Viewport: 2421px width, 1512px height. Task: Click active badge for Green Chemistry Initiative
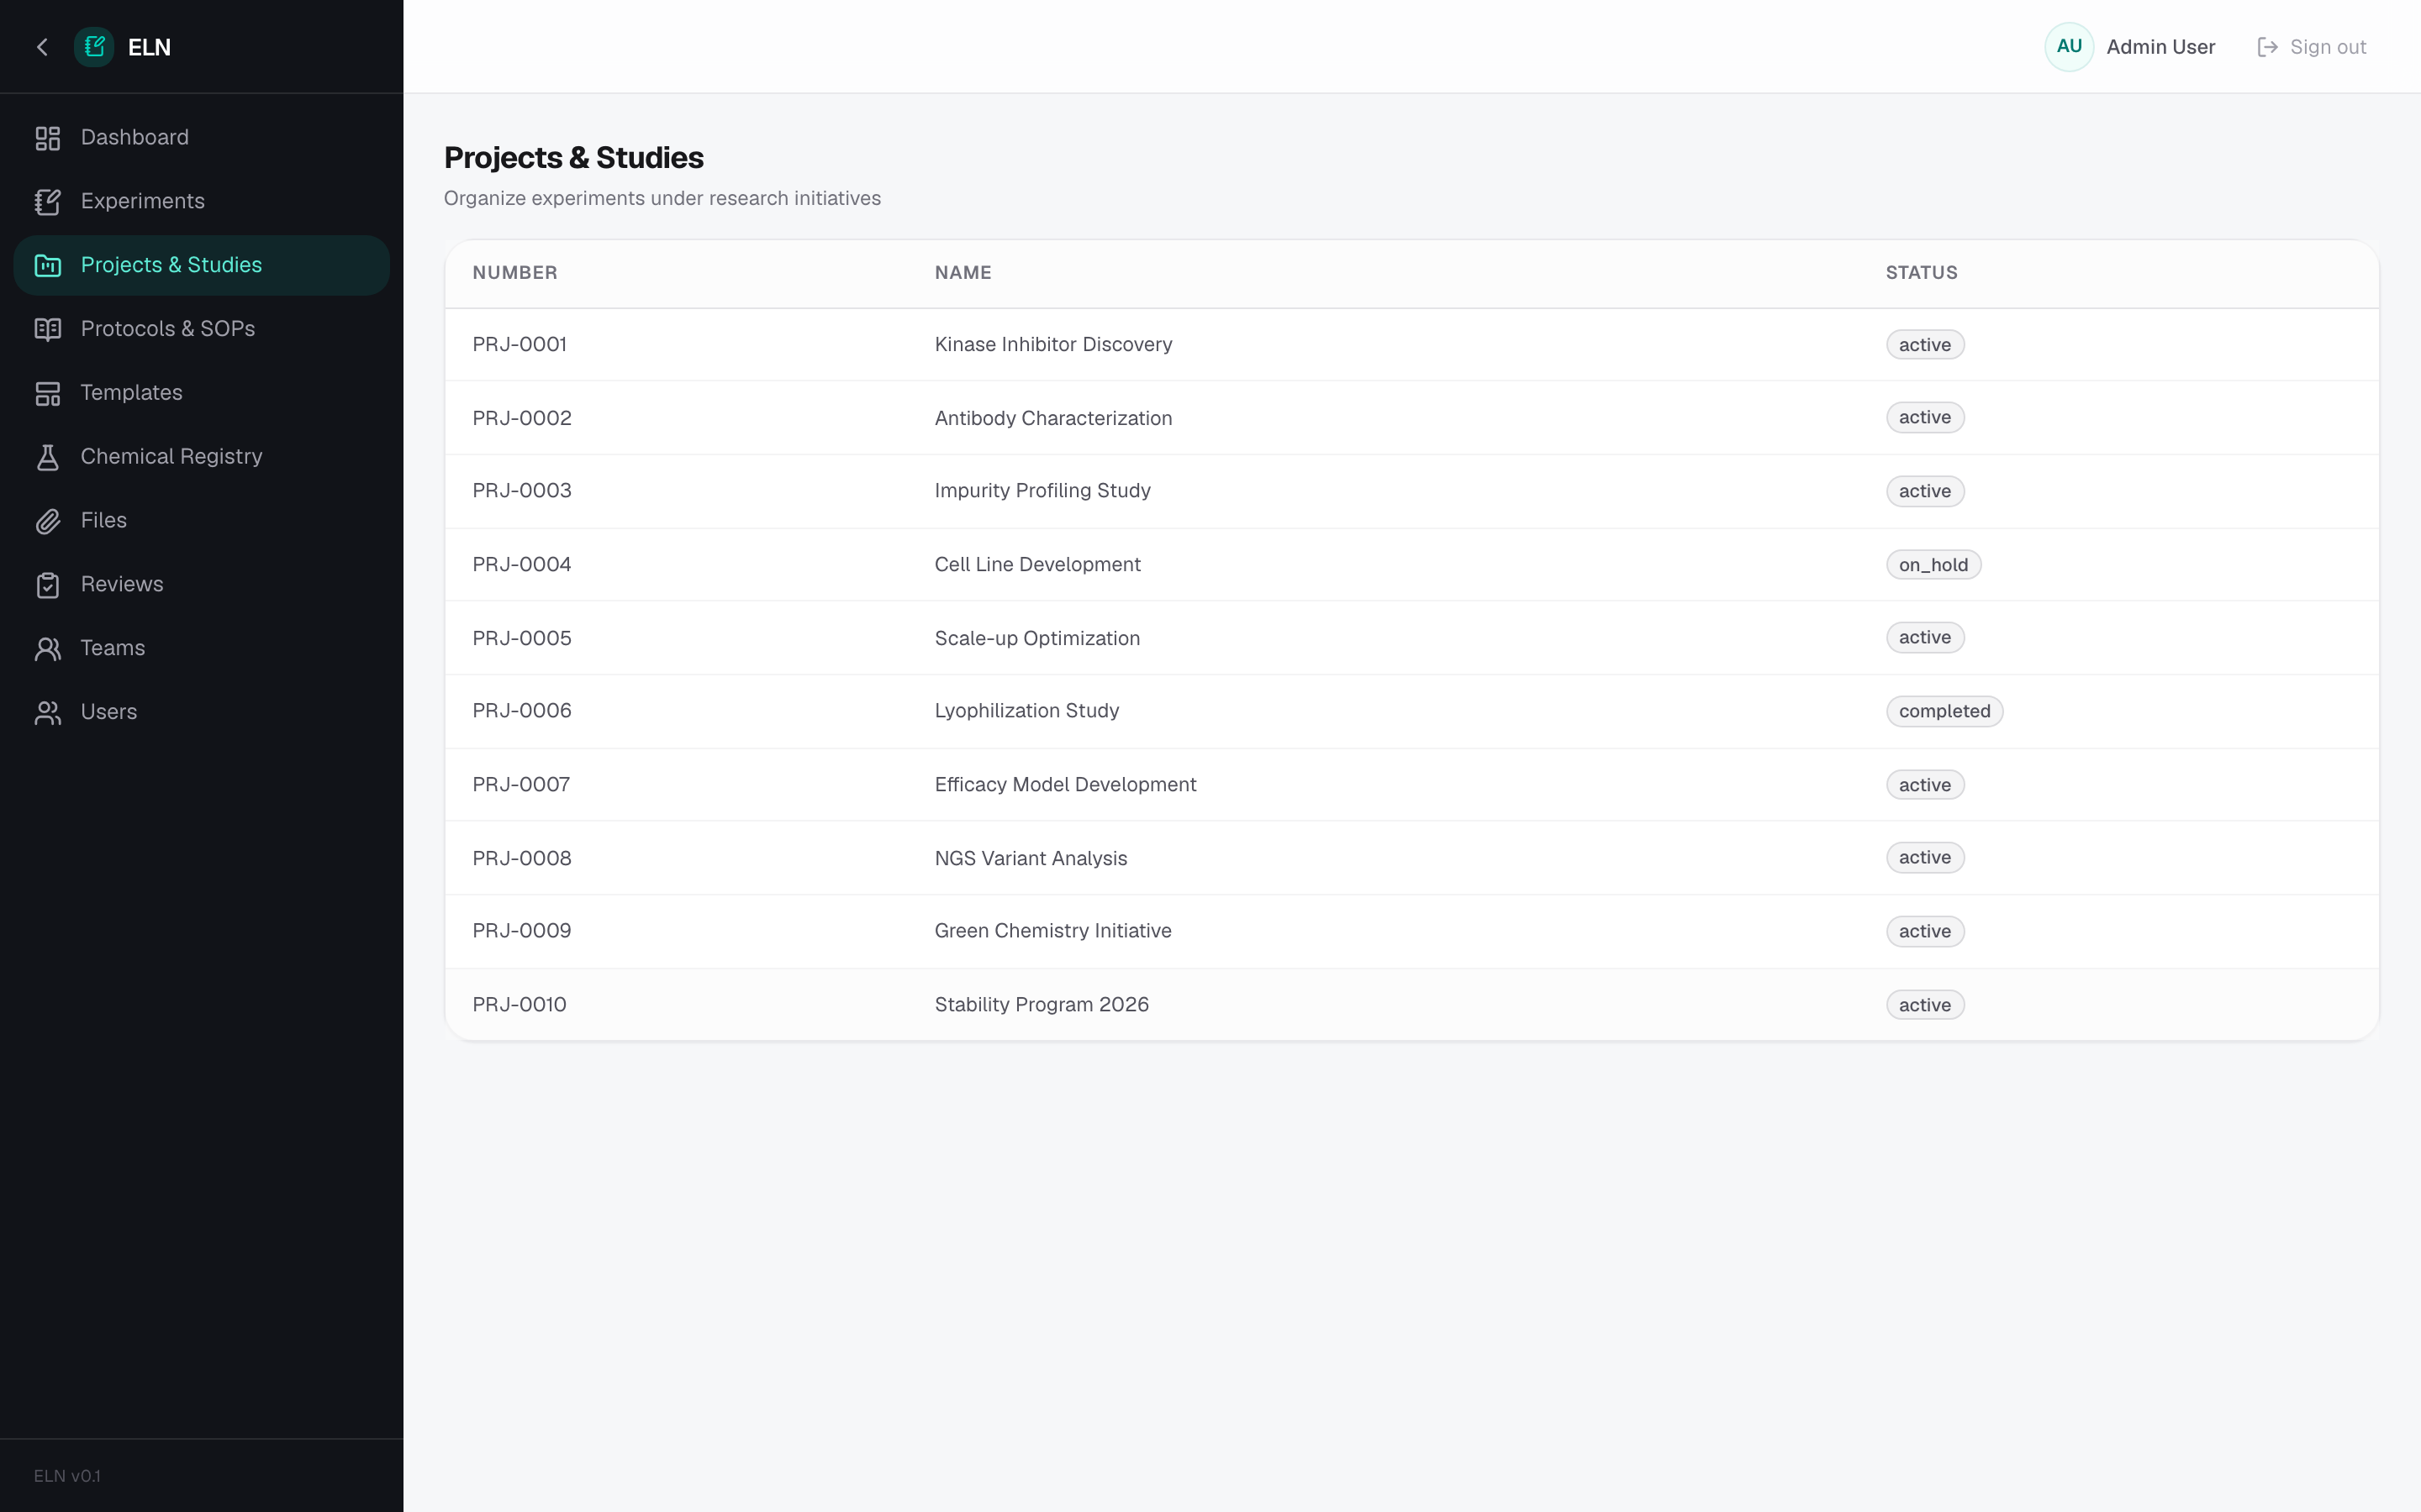(1925, 931)
